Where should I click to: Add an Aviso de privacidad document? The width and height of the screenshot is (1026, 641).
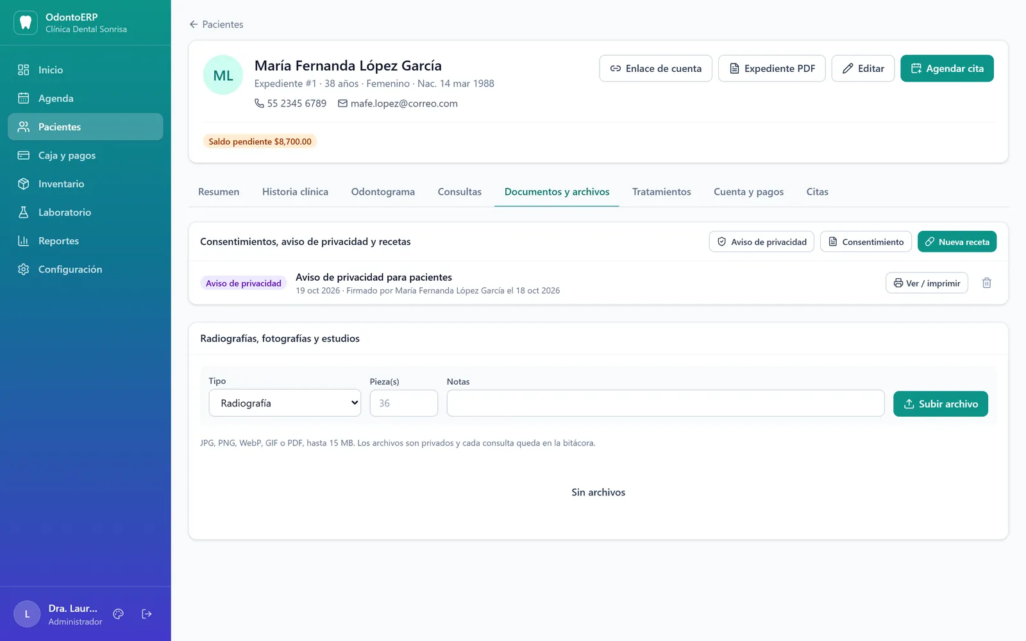[x=762, y=242]
